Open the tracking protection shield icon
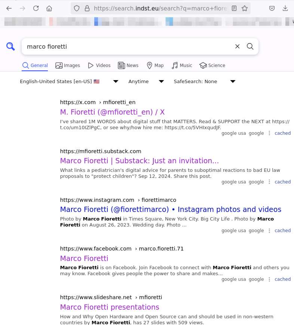The width and height of the screenshot is (294, 325). pyautogui.click(x=77, y=8)
